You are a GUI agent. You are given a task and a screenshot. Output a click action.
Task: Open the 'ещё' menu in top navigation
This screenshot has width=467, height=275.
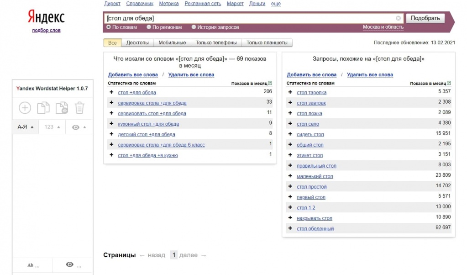276,4
